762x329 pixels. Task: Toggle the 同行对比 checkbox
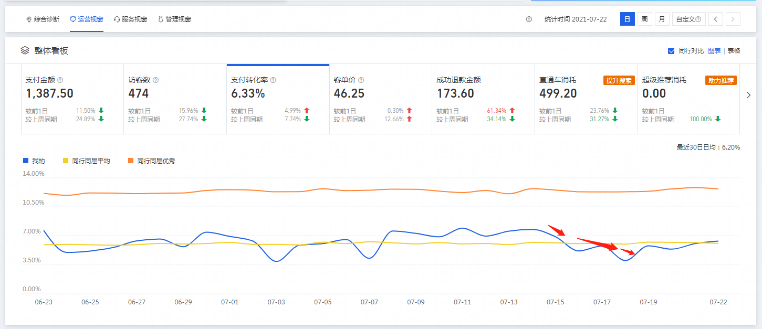click(671, 51)
